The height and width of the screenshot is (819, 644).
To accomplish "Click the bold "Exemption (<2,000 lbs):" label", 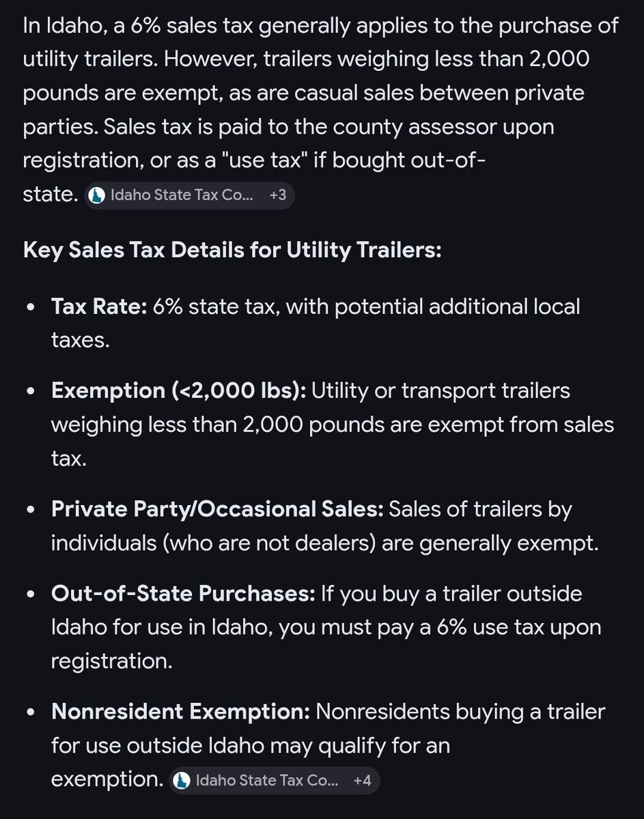I will click(x=180, y=391).
